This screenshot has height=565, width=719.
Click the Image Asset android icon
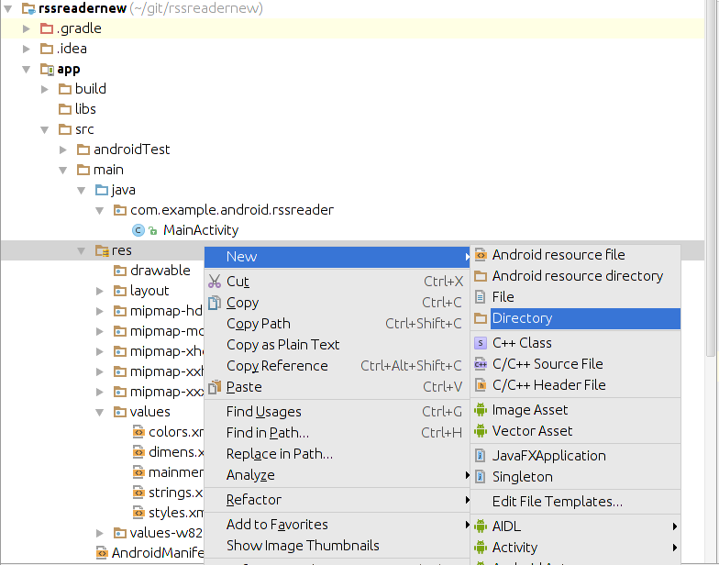tap(481, 409)
